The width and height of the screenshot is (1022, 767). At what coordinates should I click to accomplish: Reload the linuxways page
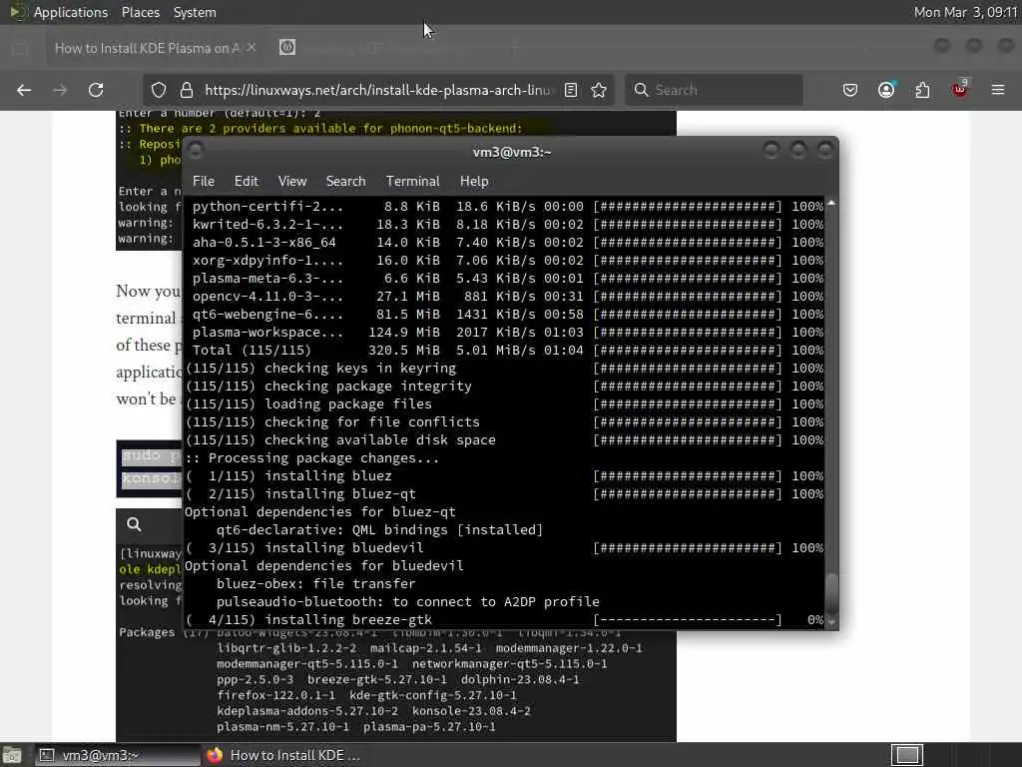(96, 90)
